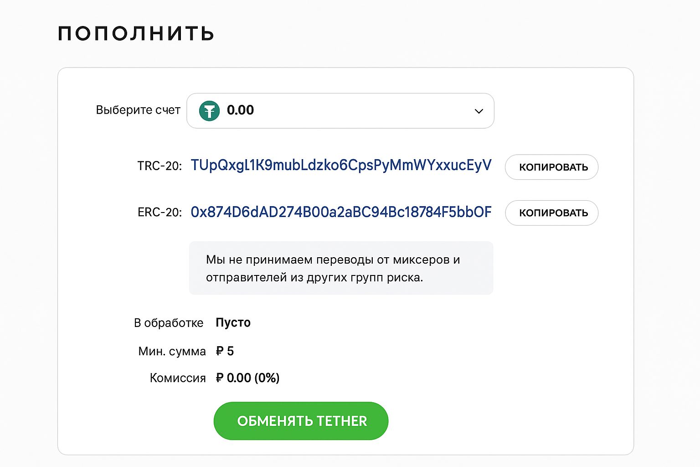Select the ERC-20 address text link

click(340, 212)
